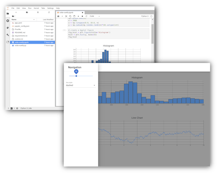This screenshot has height=176, width=218.
Task: Click the Navigation heading
Action: (75, 67)
